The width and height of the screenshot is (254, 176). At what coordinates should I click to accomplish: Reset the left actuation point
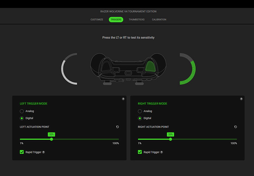tap(117, 127)
